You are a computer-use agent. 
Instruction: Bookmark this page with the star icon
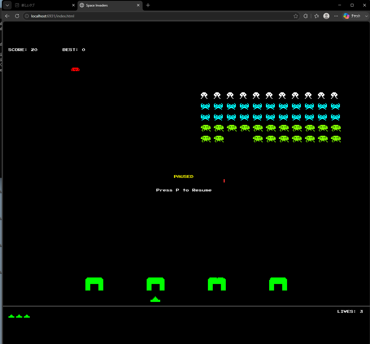(x=296, y=16)
